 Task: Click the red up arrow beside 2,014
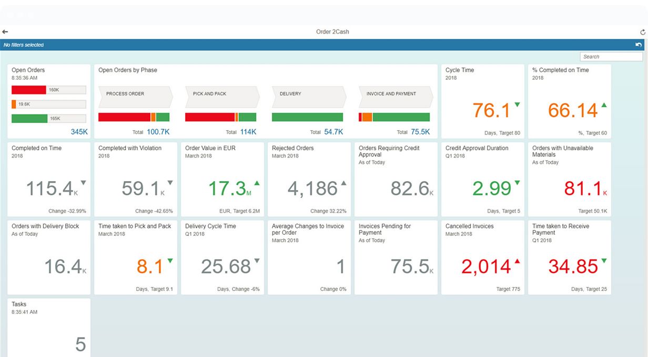click(517, 261)
